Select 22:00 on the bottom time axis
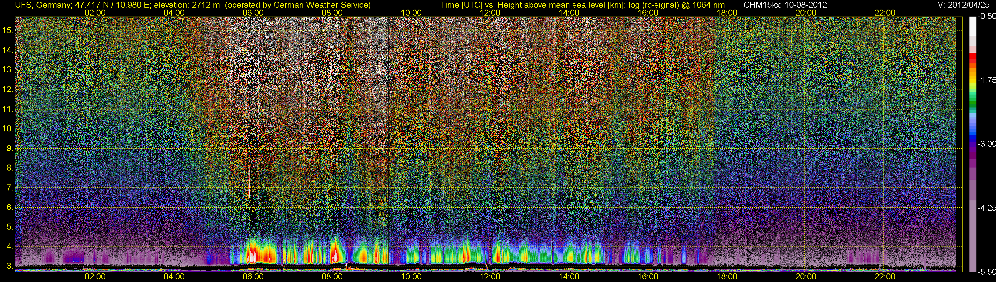This screenshot has height=282, width=996. tap(885, 277)
